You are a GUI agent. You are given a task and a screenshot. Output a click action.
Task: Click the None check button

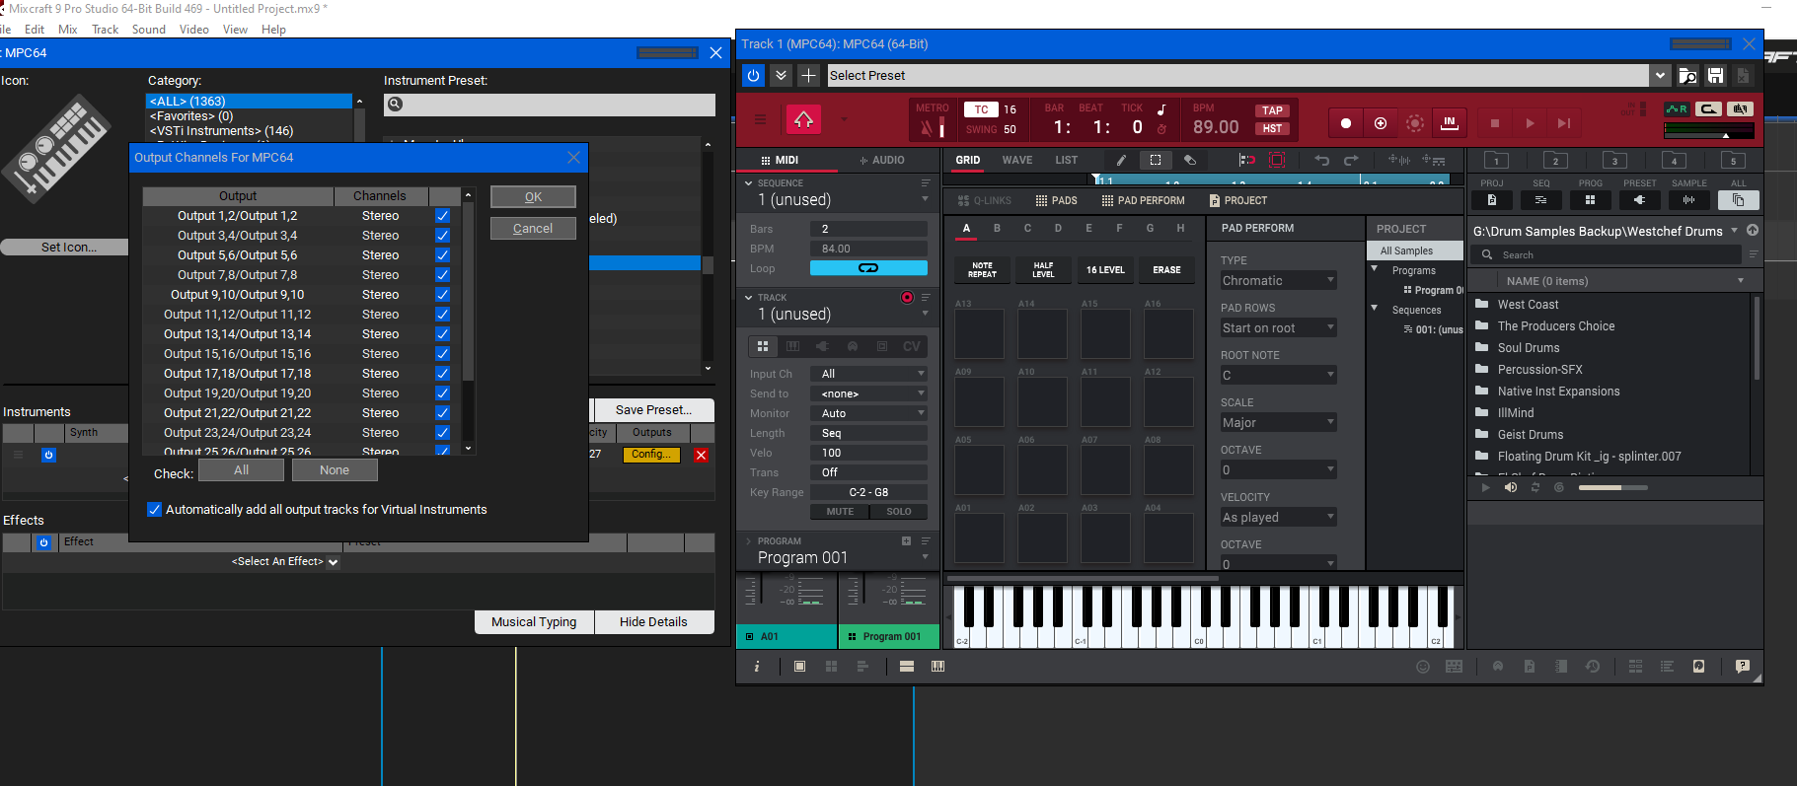335,470
